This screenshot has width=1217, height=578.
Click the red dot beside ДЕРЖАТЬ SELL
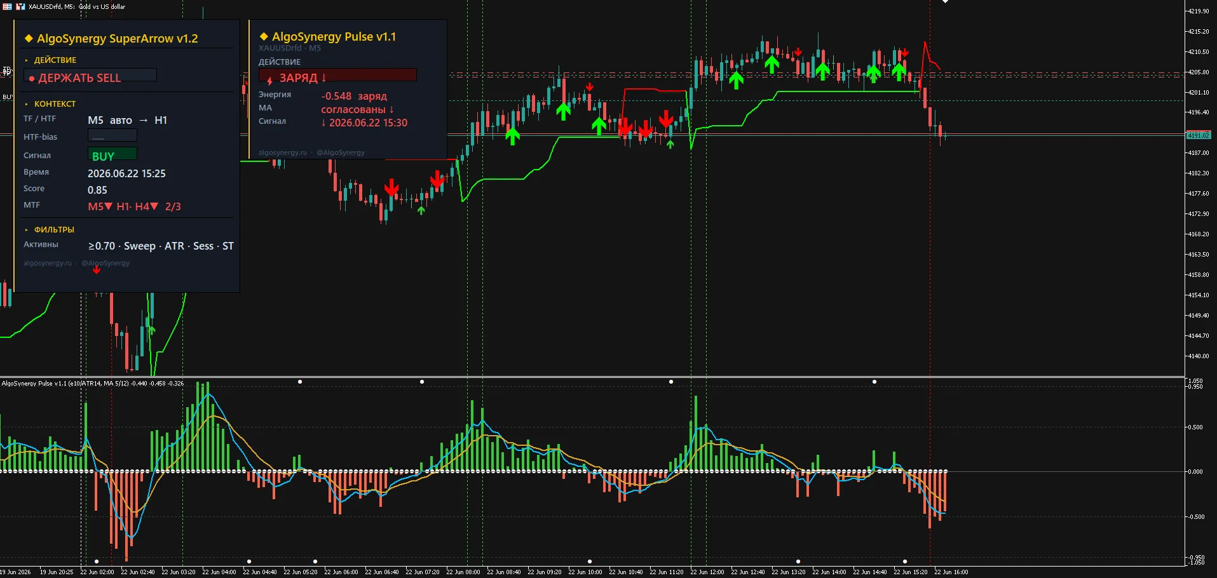(32, 78)
